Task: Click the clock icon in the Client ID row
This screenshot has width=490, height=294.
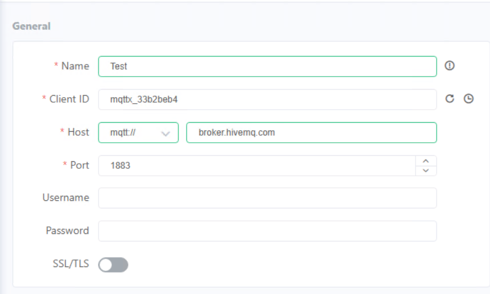Action: coord(468,99)
